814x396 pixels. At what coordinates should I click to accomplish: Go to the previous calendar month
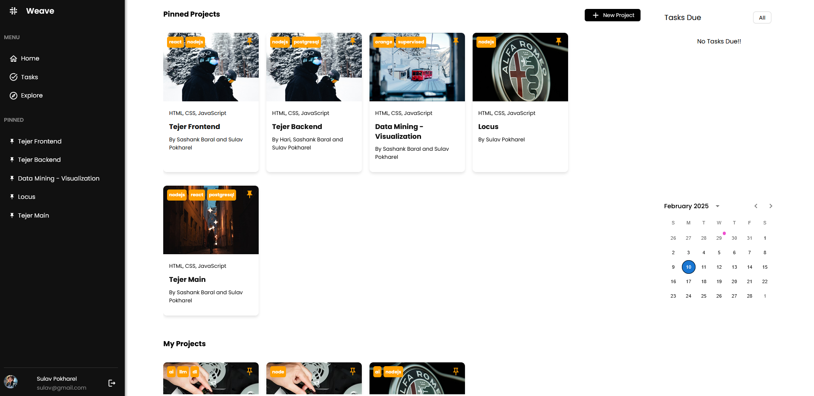(756, 206)
